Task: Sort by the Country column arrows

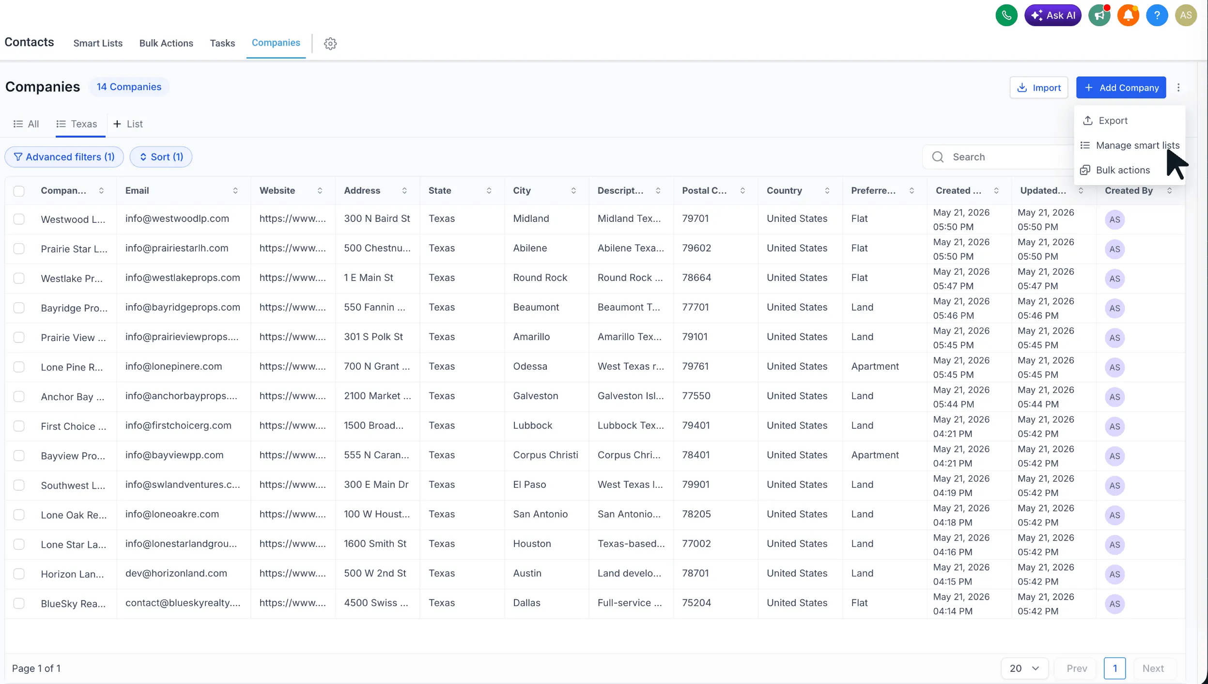Action: [827, 191]
